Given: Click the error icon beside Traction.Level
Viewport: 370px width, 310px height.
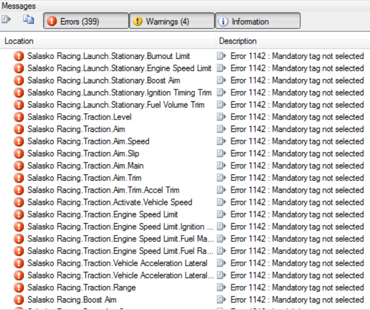Looking at the screenshot, I should tap(19, 117).
